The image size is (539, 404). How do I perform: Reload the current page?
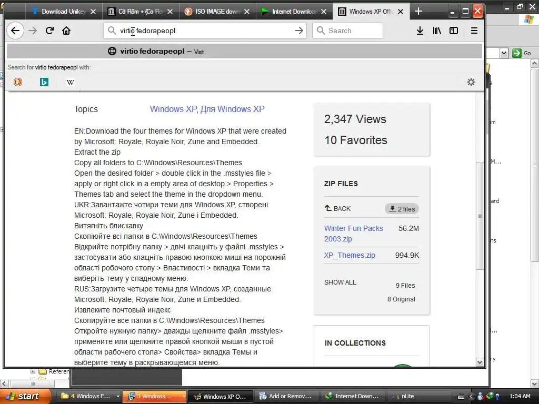[49, 31]
